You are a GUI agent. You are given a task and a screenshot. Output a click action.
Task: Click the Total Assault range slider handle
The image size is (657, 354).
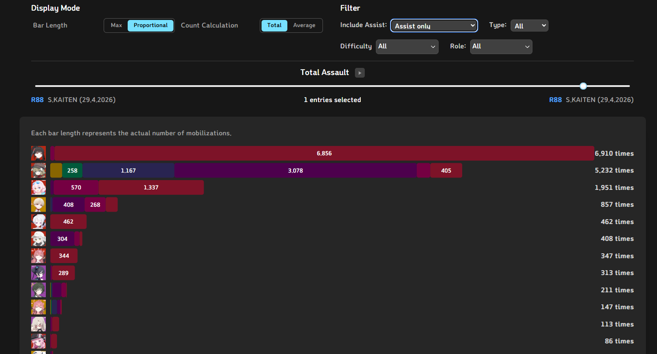pos(583,86)
